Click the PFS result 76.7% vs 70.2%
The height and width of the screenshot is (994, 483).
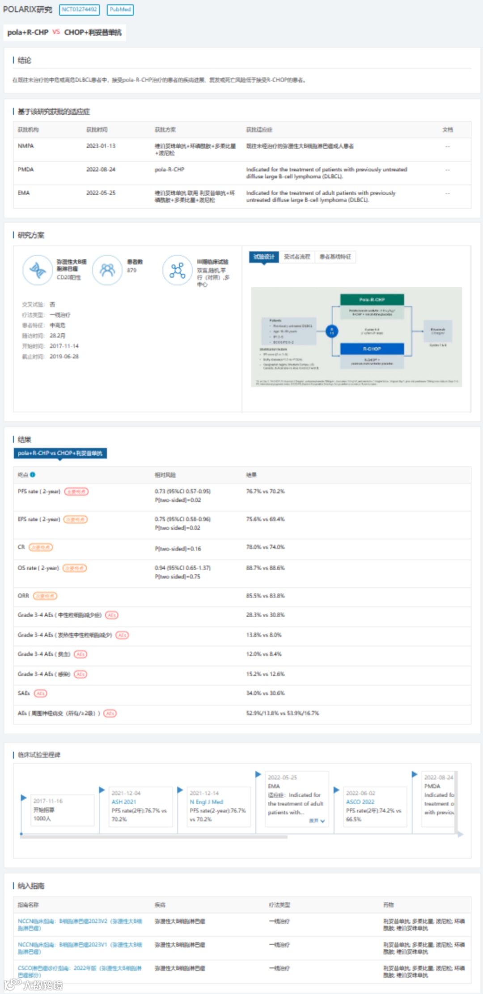265,491
